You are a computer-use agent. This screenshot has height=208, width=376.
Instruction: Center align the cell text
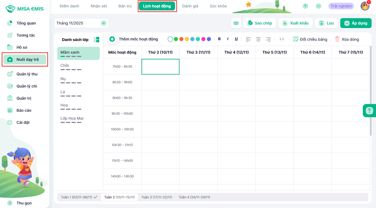click(x=258, y=39)
